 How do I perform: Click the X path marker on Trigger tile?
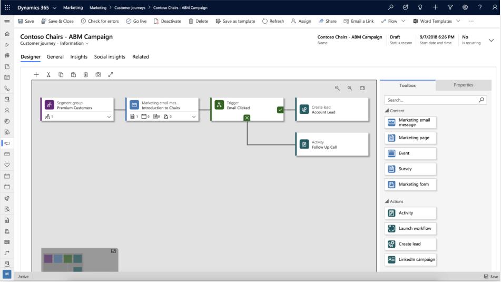pos(247,118)
